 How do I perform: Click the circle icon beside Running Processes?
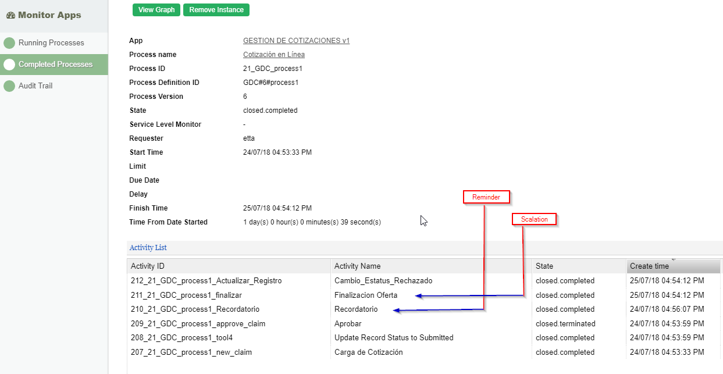point(9,43)
